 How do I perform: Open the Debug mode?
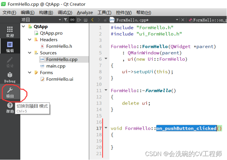10,77
